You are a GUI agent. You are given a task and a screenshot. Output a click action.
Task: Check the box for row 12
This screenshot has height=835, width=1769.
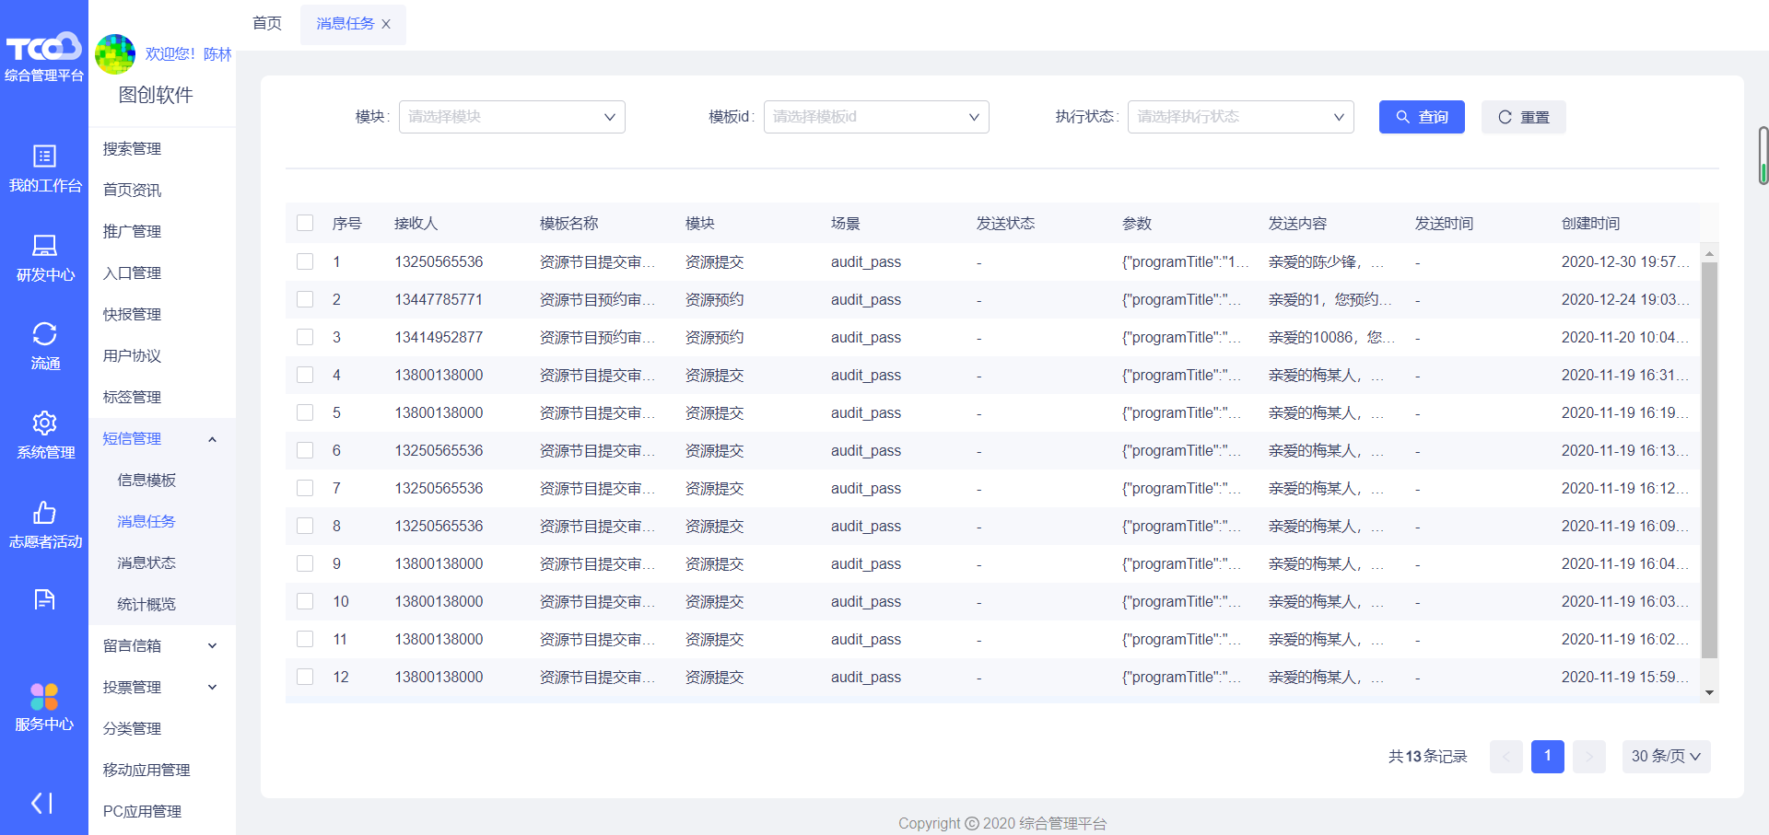pyautogui.click(x=305, y=677)
